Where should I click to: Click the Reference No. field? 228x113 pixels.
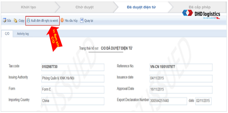point(181,67)
